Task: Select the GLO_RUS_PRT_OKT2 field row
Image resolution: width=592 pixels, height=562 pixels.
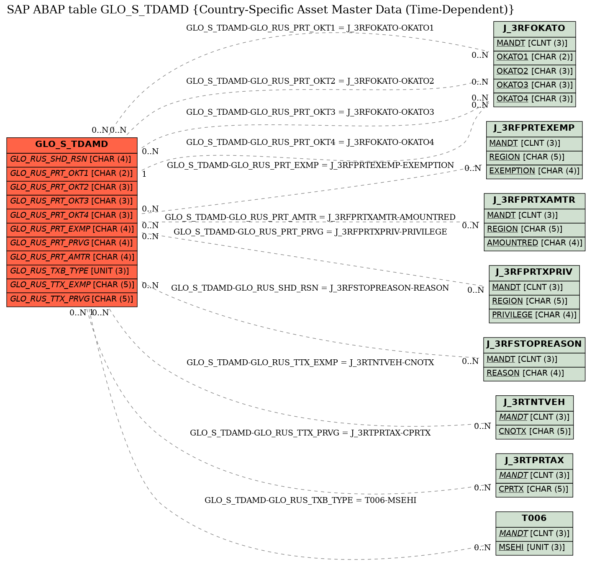Action: (72, 188)
